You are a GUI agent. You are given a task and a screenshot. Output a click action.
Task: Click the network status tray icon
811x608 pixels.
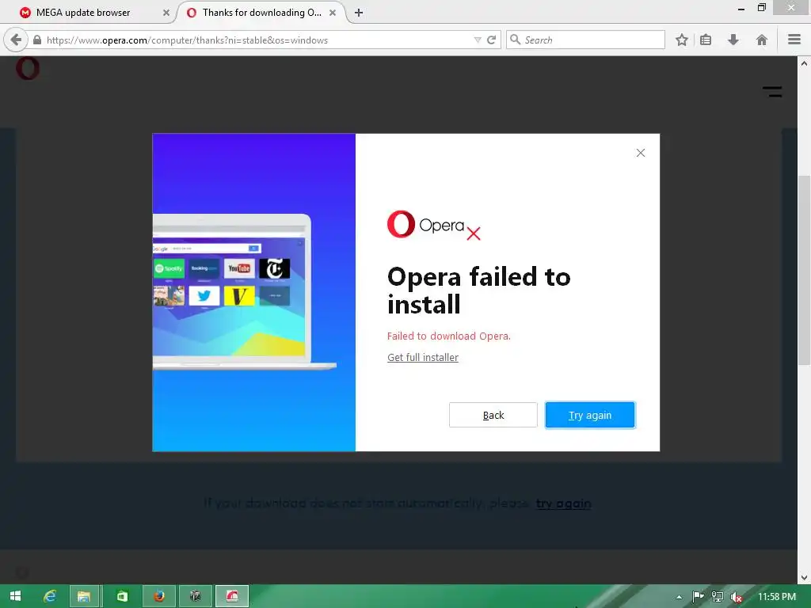(717, 597)
